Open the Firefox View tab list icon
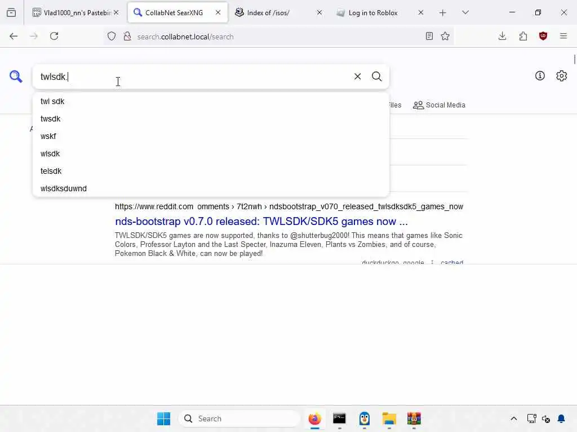Image resolution: width=577 pixels, height=432 pixels. click(11, 12)
